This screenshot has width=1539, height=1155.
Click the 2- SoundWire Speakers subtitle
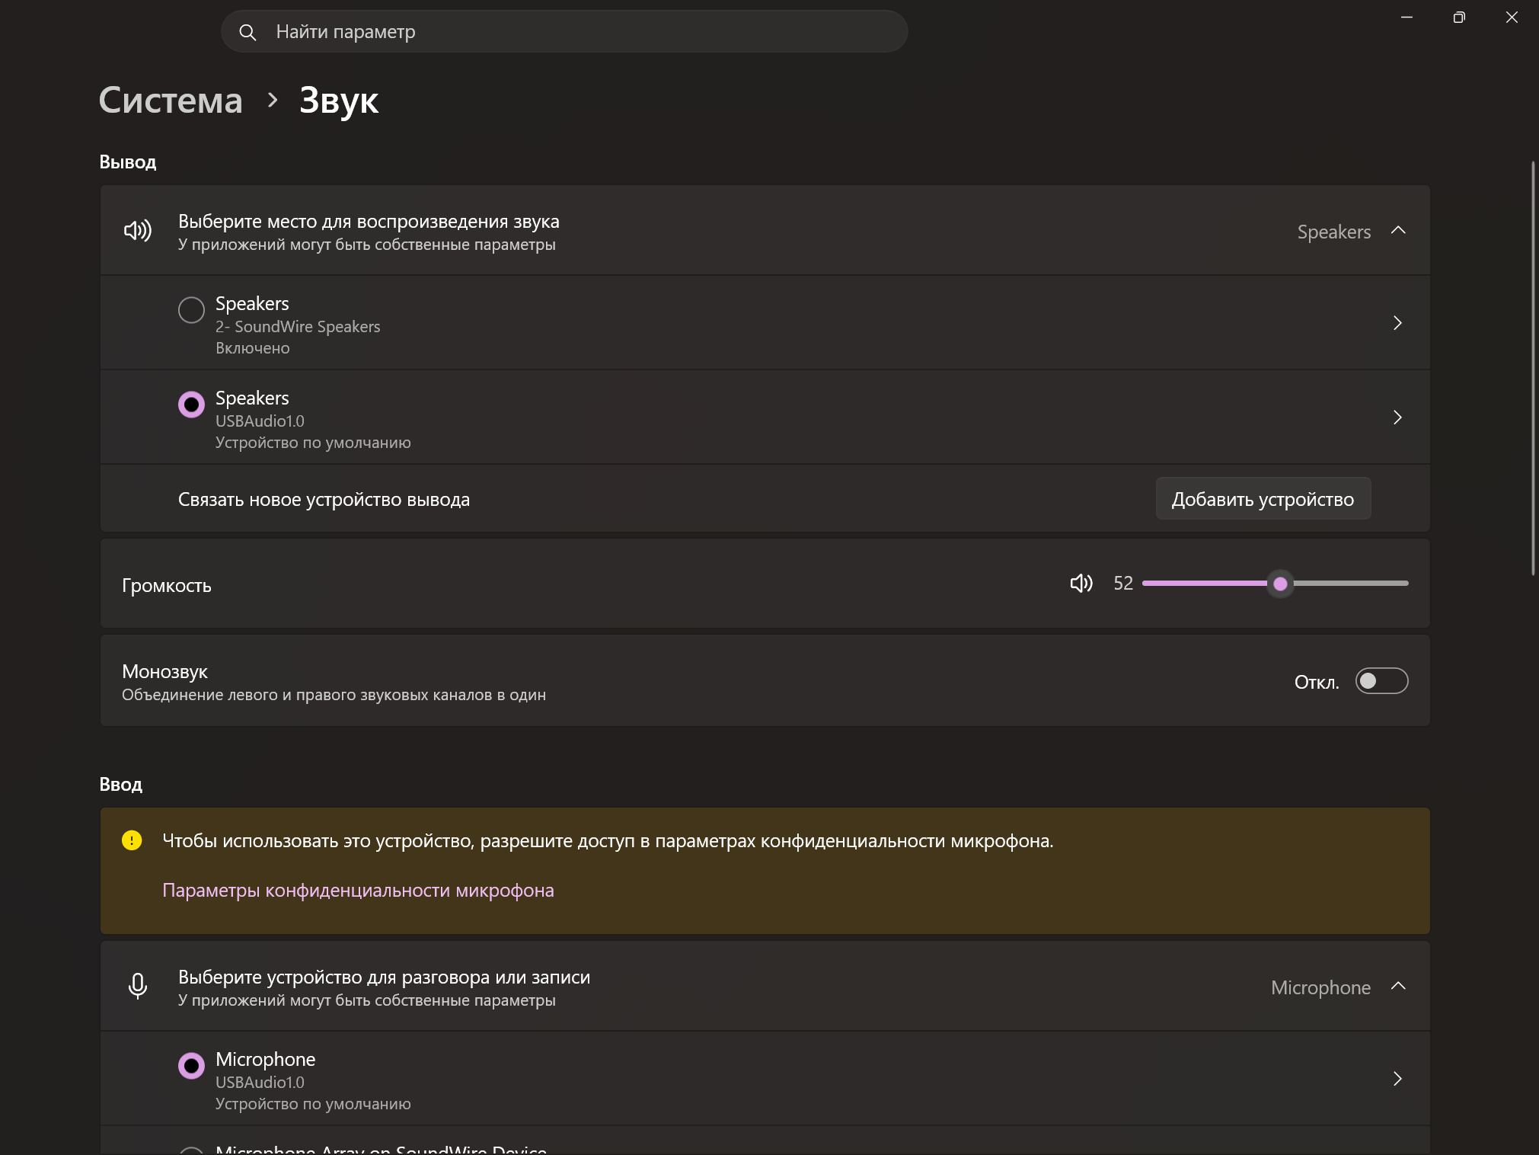pyautogui.click(x=298, y=327)
